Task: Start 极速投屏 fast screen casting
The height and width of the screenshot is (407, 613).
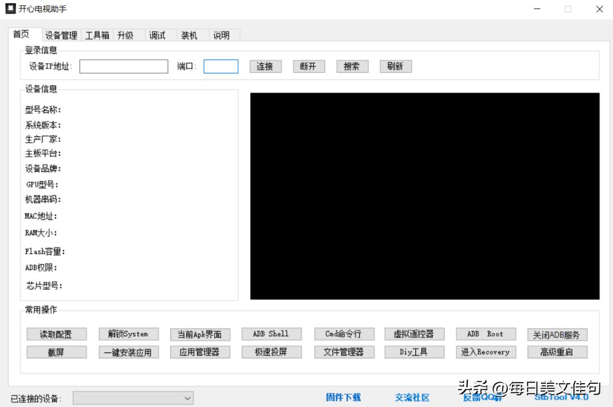Action: [271, 352]
